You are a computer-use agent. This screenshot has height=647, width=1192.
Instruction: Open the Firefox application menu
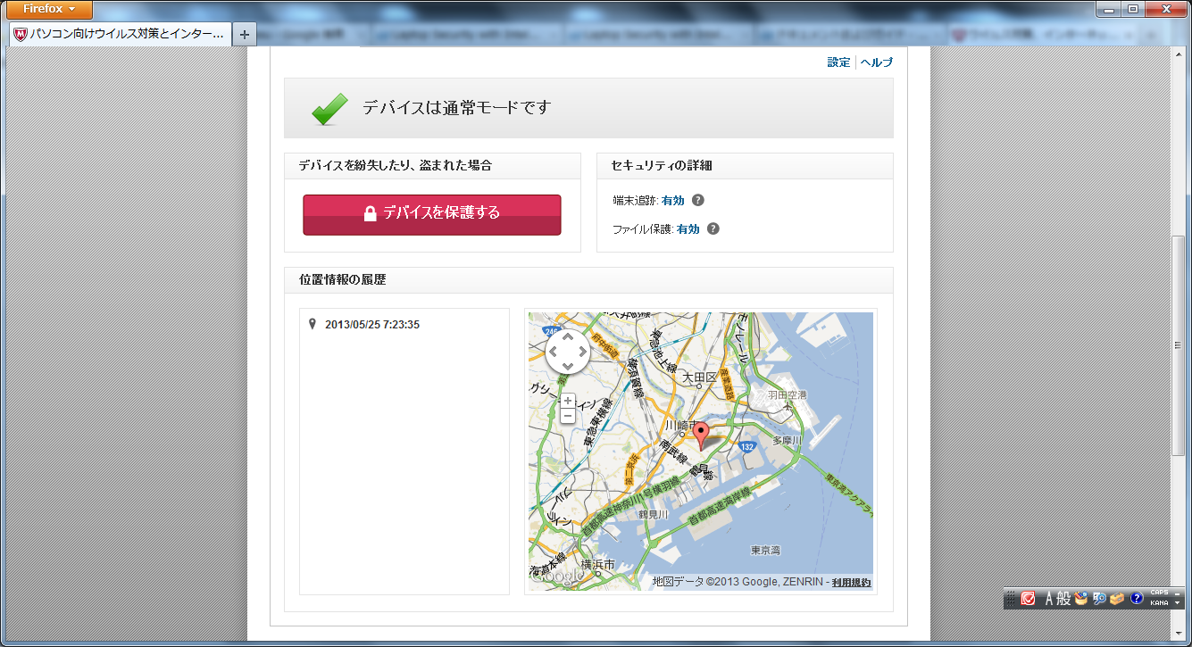(49, 9)
